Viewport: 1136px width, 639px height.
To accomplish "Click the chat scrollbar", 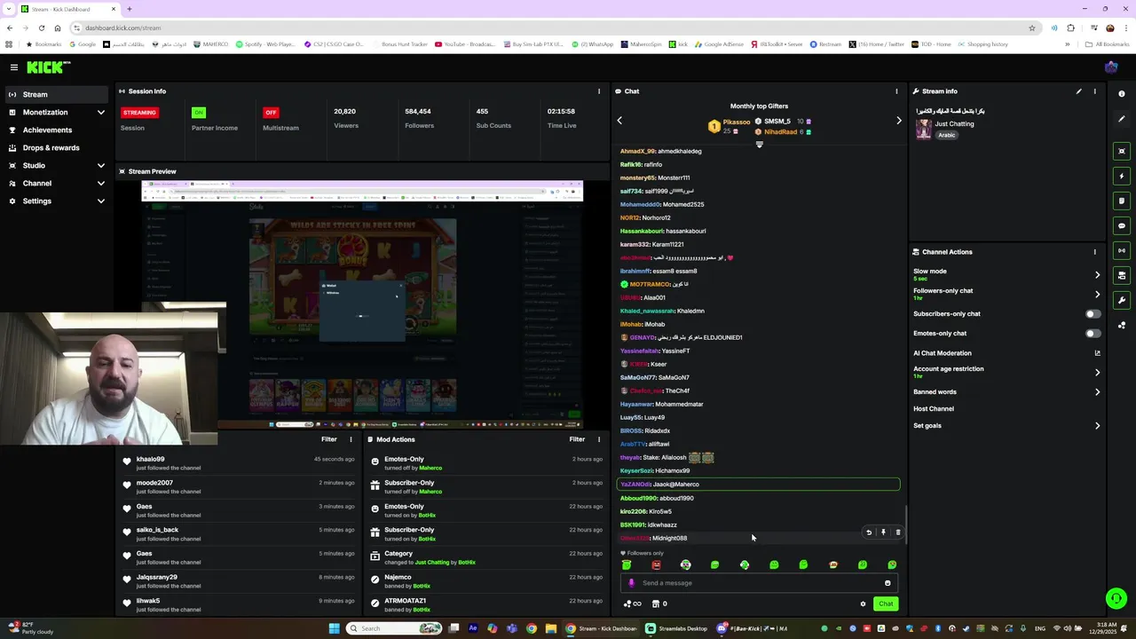I will tap(905, 524).
